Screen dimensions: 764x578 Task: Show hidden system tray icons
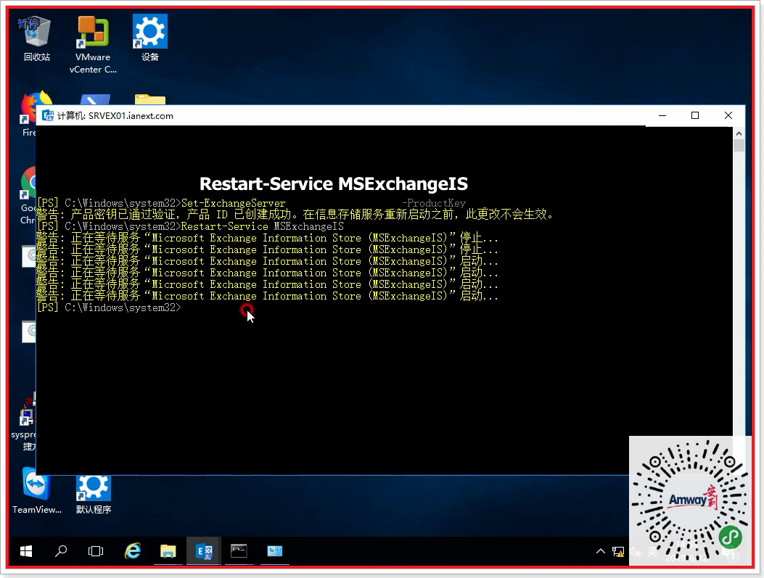coord(600,551)
